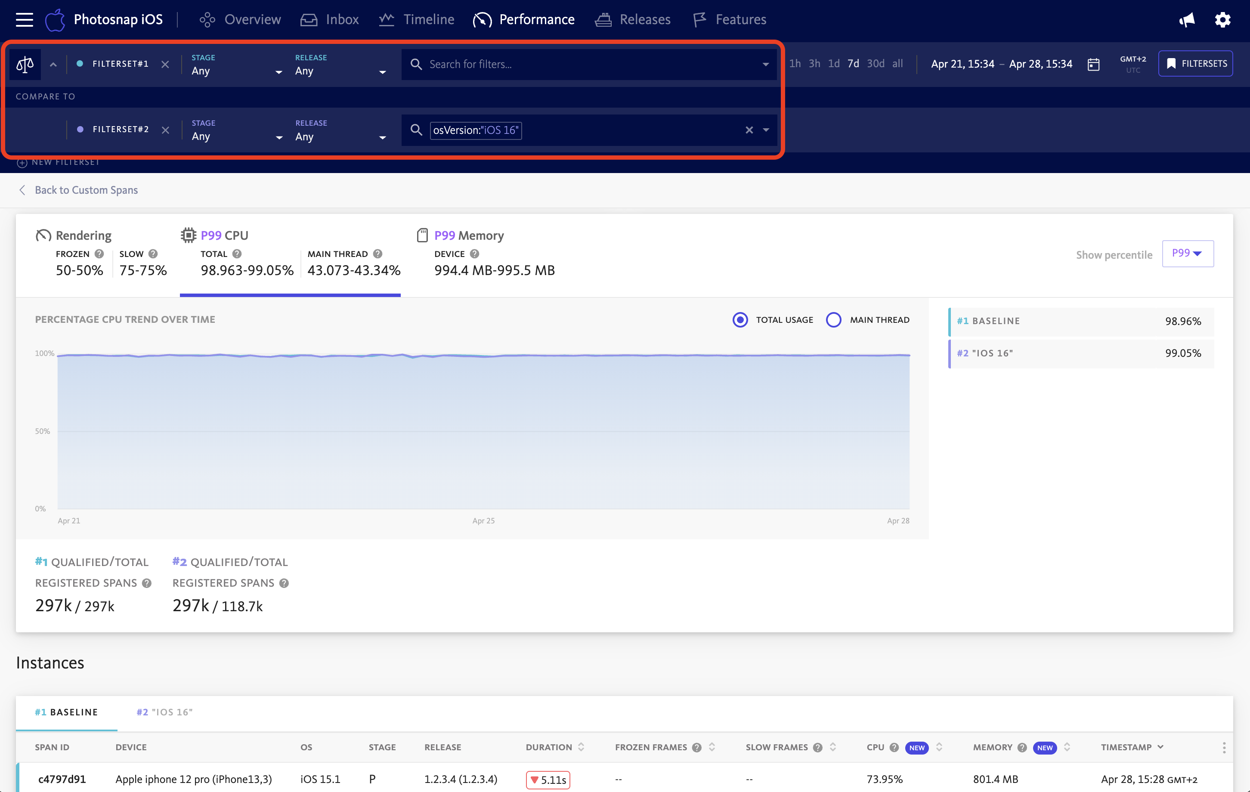The height and width of the screenshot is (792, 1250).
Task: Click the Search for filters field
Action: coord(589,65)
